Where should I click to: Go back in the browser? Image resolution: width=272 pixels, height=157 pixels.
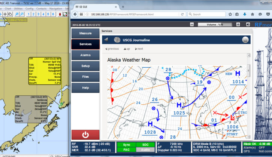(75, 14)
